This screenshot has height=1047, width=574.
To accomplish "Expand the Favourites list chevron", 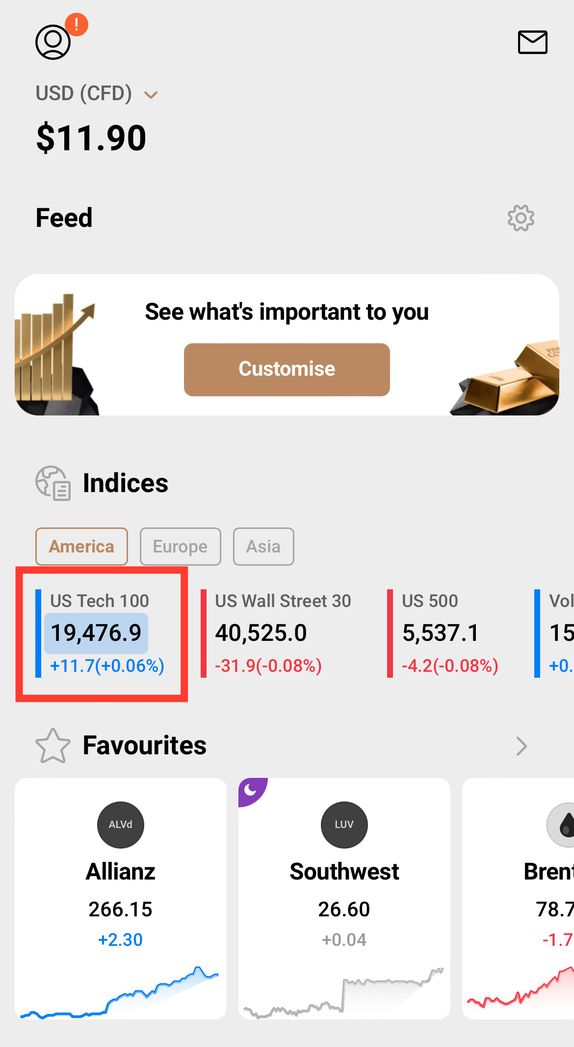I will click(521, 746).
